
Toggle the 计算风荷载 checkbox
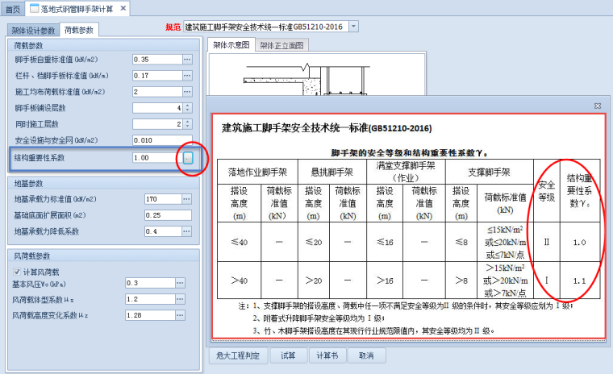click(17, 272)
